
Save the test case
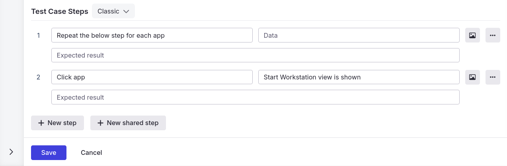49,152
